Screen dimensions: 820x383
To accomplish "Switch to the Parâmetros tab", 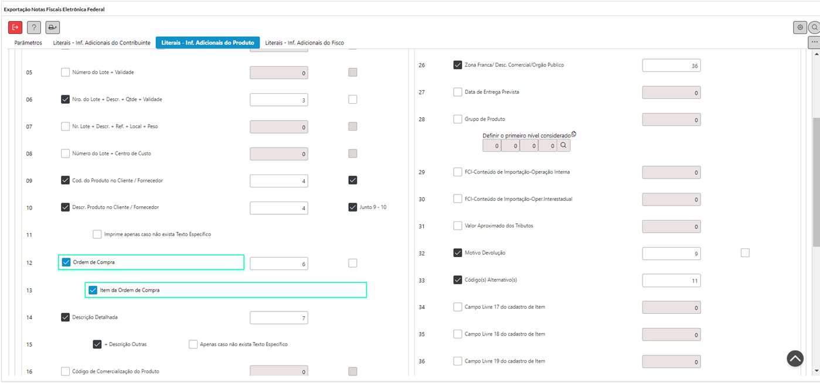I will tap(28, 43).
